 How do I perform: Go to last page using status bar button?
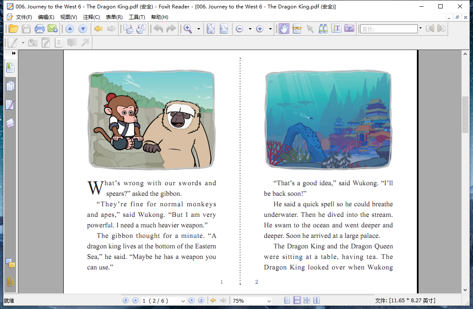tap(201, 301)
